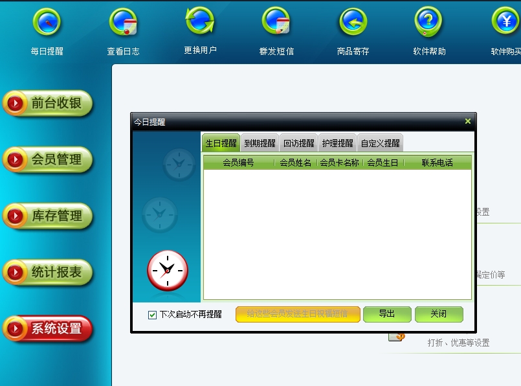Sort by the 会员编号 column header
Image resolution: width=521 pixels, height=386 pixels.
click(238, 163)
